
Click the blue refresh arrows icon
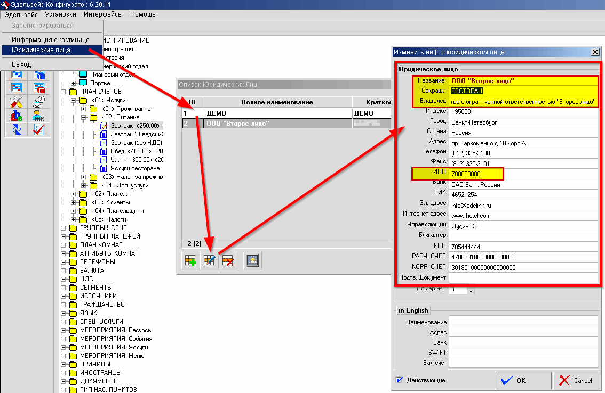(x=17, y=129)
